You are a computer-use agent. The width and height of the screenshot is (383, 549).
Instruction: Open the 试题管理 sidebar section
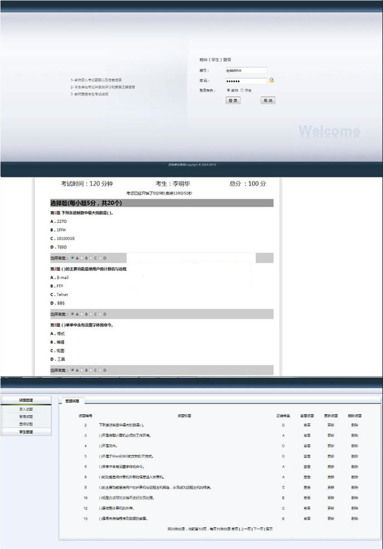pos(26,400)
